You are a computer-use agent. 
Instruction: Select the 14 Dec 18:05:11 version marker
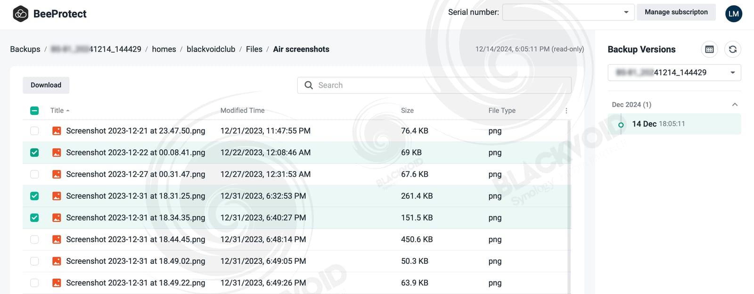(x=621, y=125)
